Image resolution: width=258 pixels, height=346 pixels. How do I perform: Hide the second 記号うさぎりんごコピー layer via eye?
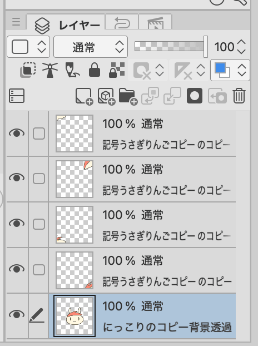[17, 178]
